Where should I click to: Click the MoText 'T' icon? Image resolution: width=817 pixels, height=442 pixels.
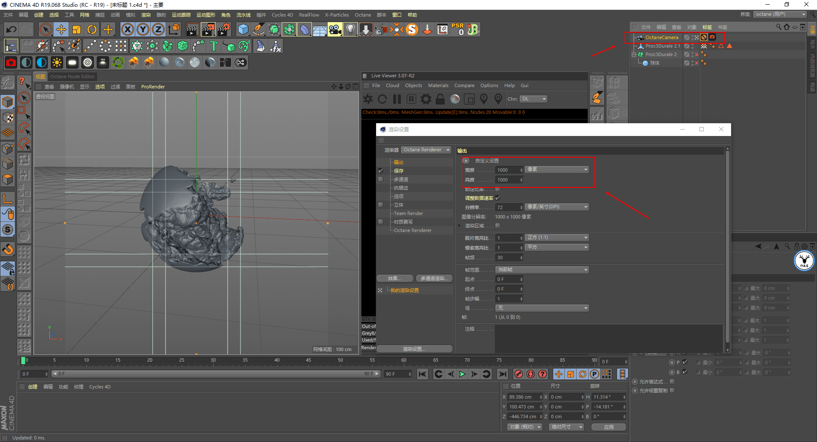214,46
